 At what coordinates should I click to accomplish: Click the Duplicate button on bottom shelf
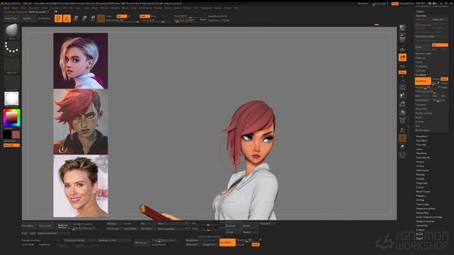[233, 226]
